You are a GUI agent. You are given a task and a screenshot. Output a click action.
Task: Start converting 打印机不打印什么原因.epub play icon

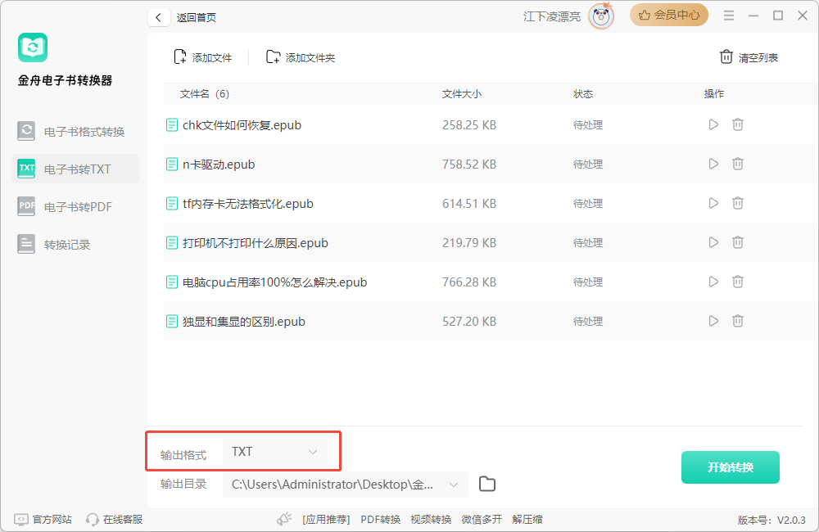click(x=713, y=242)
